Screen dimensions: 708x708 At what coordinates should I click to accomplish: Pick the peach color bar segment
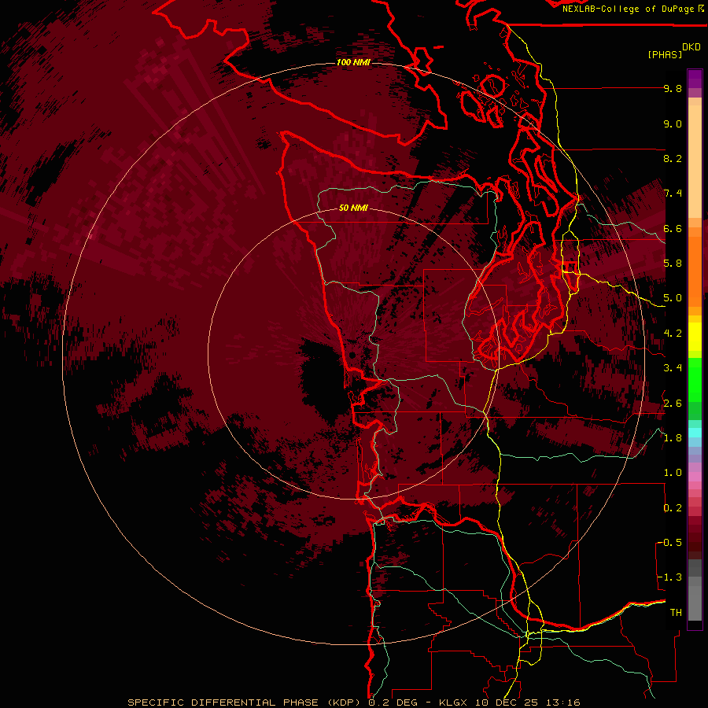point(695,163)
